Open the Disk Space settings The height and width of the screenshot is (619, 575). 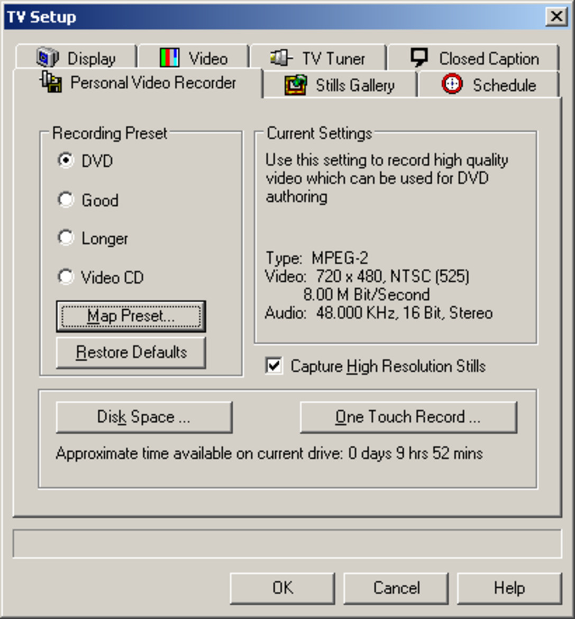pyautogui.click(x=144, y=417)
